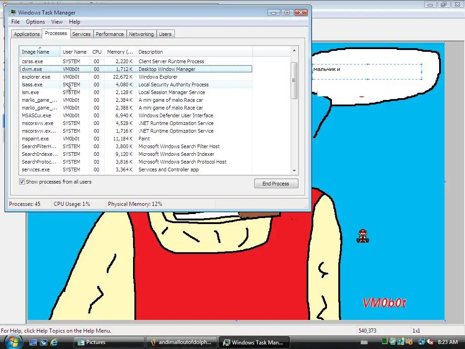Viewport: 465px width, 349px height.
Task: Sort processes by Description column header
Action: pyautogui.click(x=194, y=52)
